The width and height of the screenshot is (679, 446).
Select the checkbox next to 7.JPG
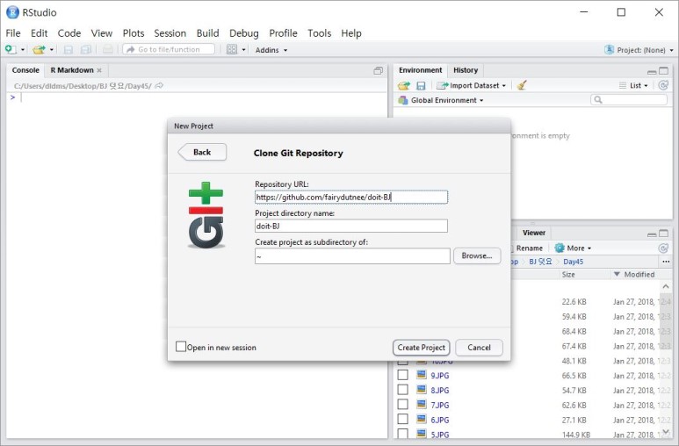coord(402,405)
